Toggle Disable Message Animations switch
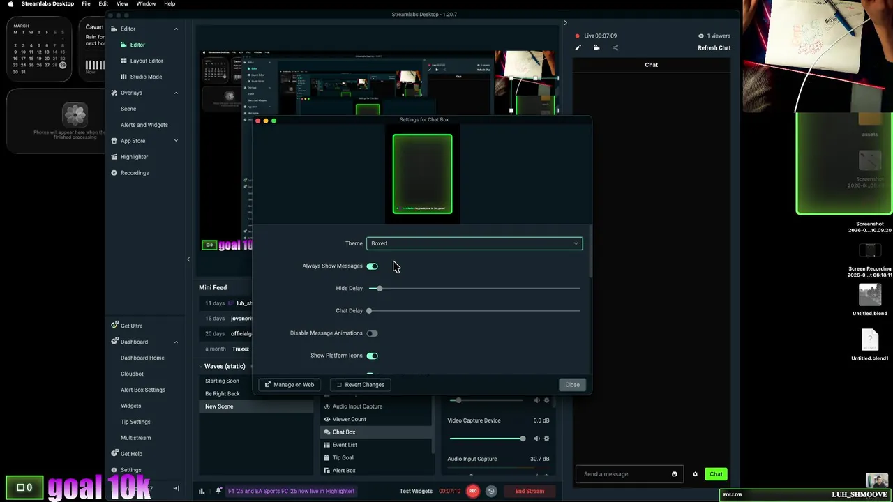 pyautogui.click(x=372, y=333)
